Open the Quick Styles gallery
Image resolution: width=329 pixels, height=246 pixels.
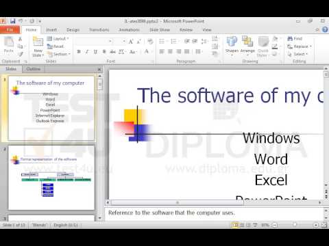point(263,46)
